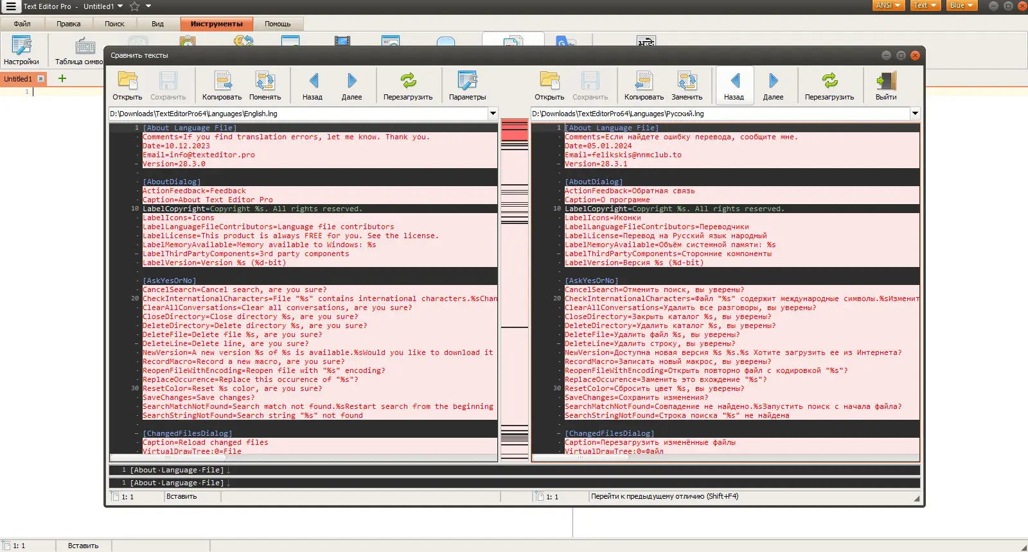Open compare Параметры settings
The width and height of the screenshot is (1028, 552).
467,86
